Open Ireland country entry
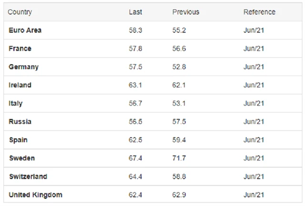The height and width of the screenshot is (206, 305). (20, 85)
